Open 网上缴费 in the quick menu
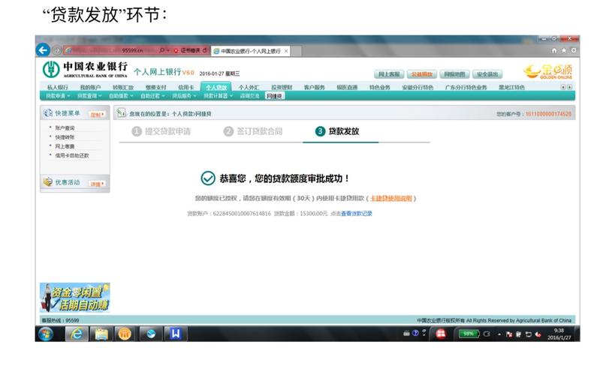The height and width of the screenshot is (375, 597). [x=65, y=146]
